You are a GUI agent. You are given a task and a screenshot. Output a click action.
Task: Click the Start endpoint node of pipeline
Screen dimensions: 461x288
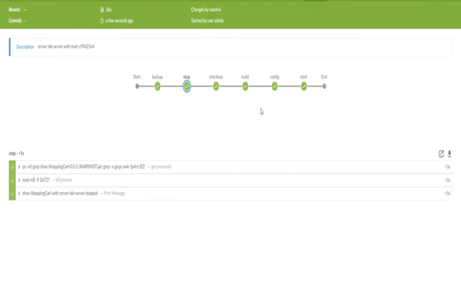pyautogui.click(x=137, y=86)
